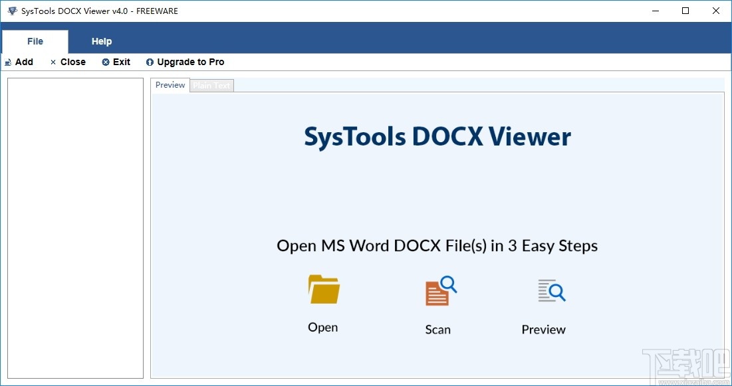
Task: Click the Open step label
Action: tap(322, 328)
